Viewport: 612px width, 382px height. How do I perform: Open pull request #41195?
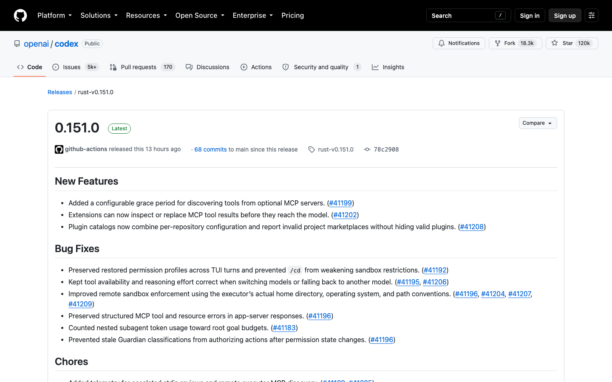tap(408, 282)
